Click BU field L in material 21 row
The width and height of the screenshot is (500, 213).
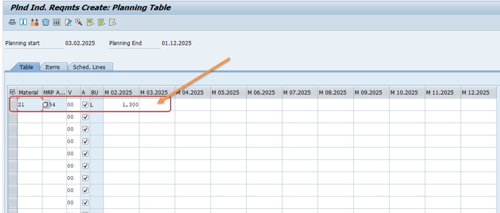click(97, 104)
